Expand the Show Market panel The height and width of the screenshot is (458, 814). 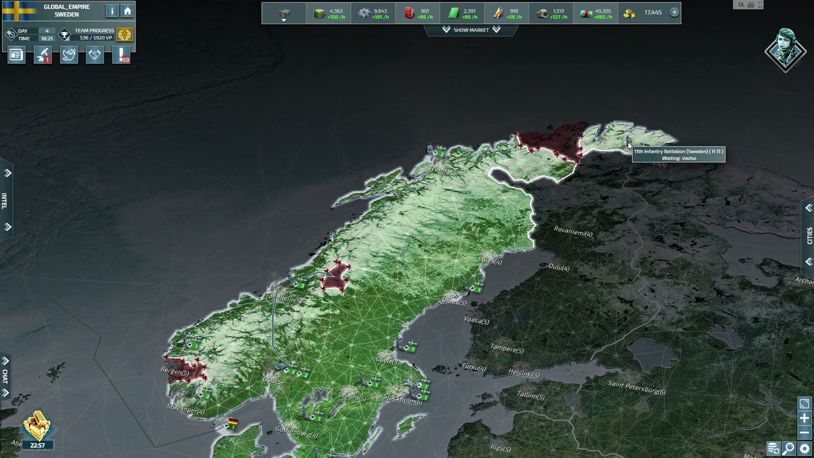pos(471,30)
